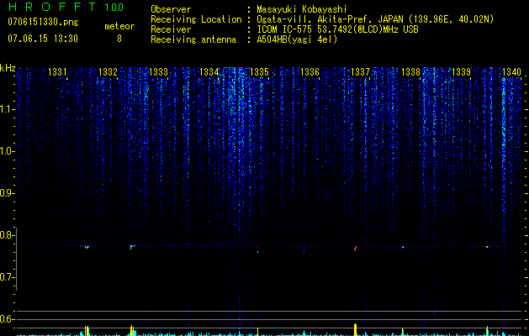Click the 1339 time marker
Screen dimensions: 529x336
pos(461,72)
